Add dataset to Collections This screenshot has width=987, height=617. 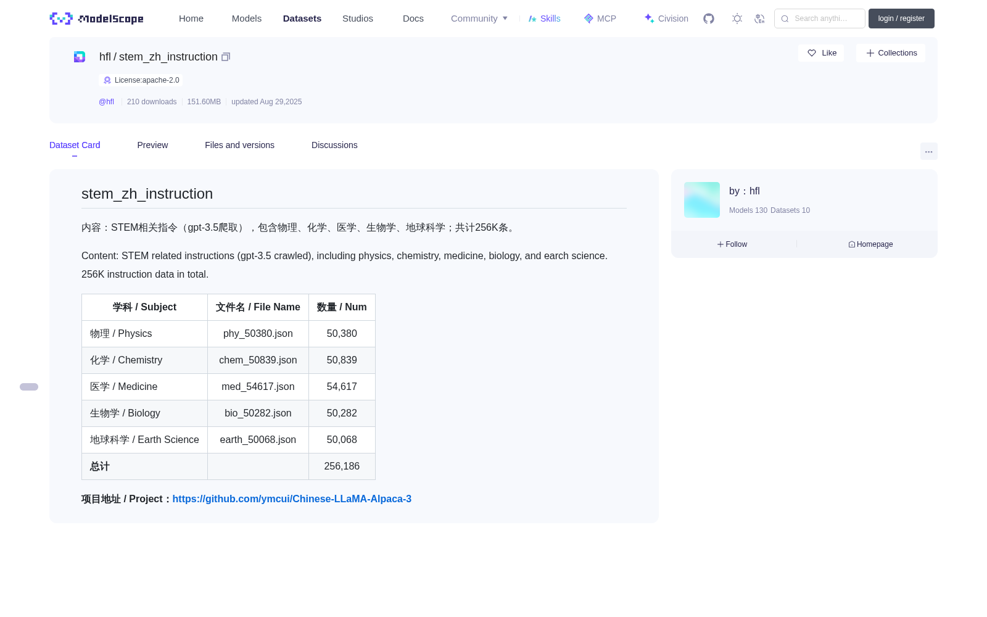(891, 53)
